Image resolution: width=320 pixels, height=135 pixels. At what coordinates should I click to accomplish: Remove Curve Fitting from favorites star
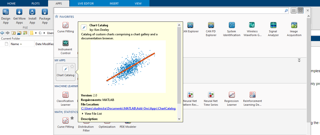click(x=72, y=118)
